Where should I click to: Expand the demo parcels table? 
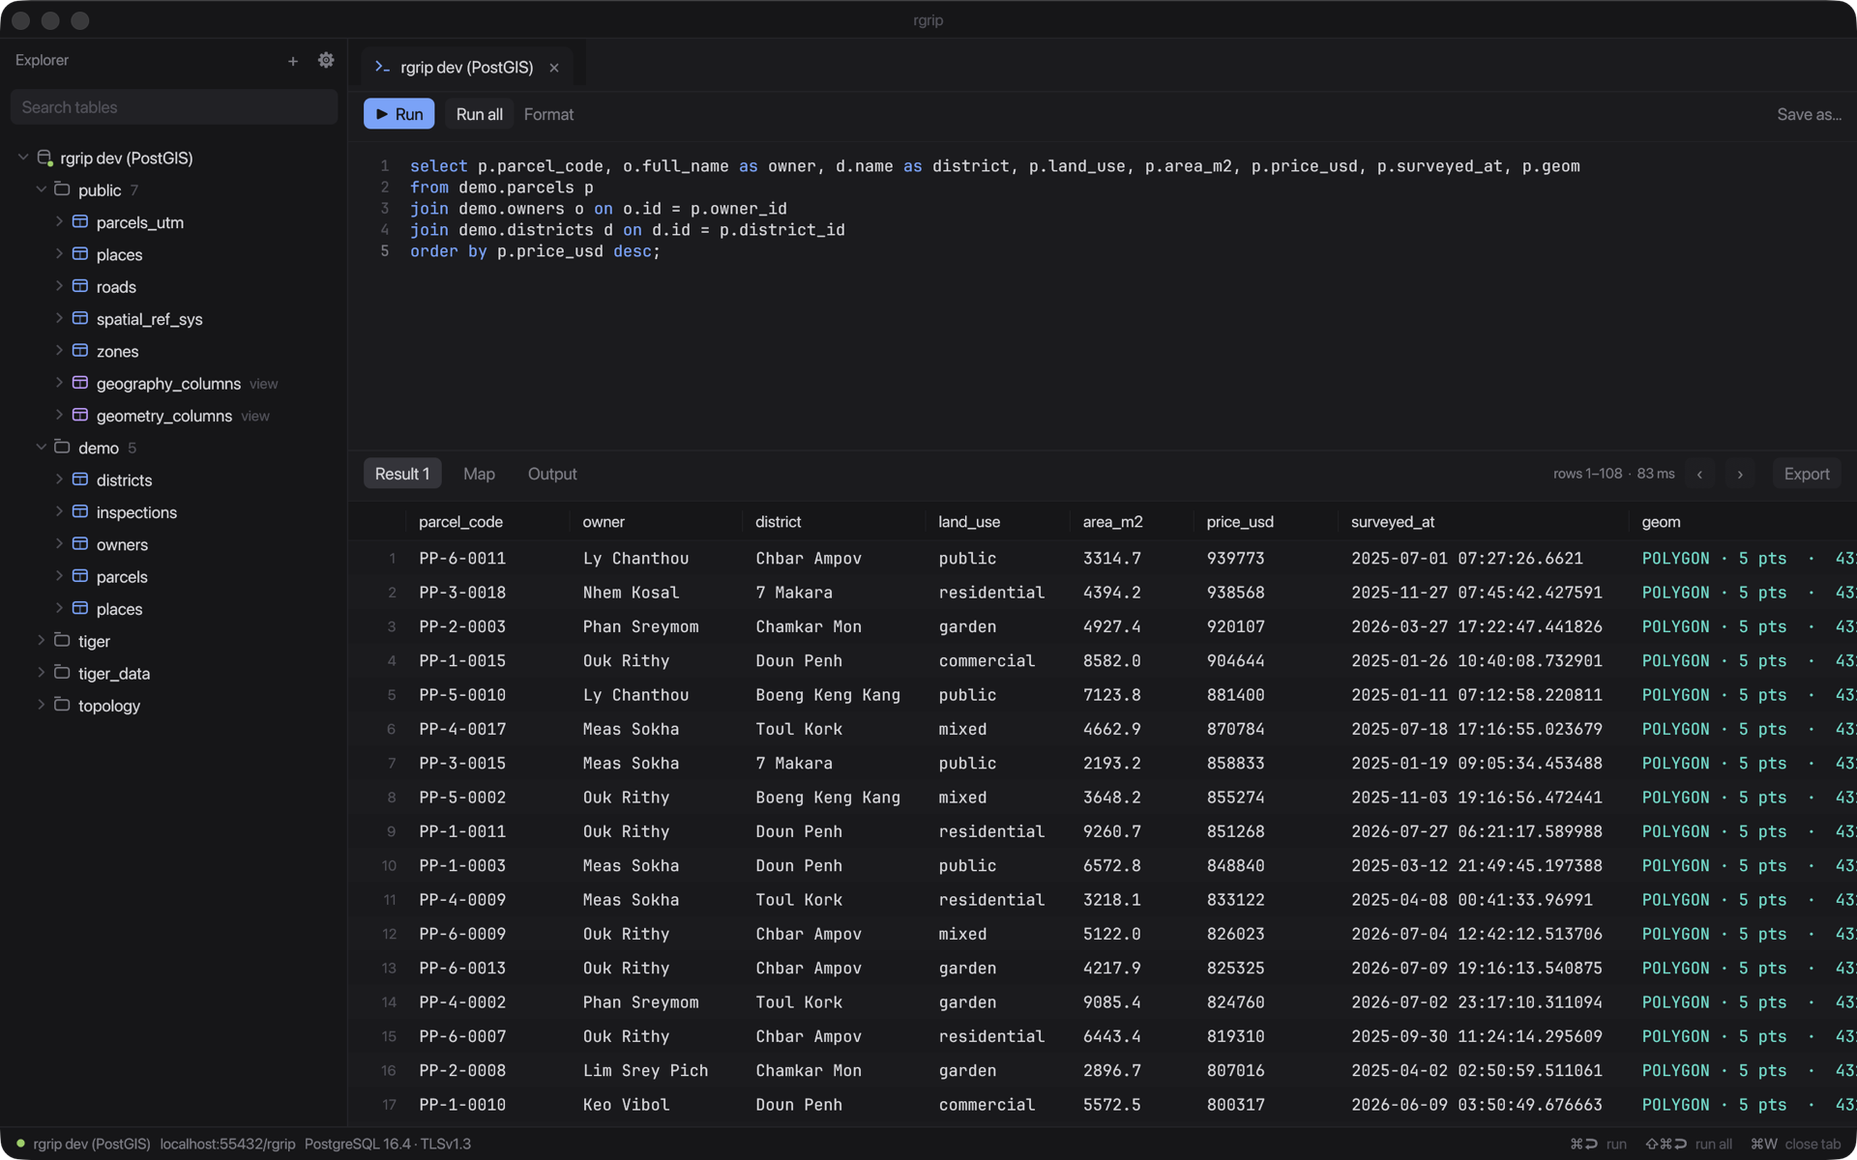click(x=59, y=576)
